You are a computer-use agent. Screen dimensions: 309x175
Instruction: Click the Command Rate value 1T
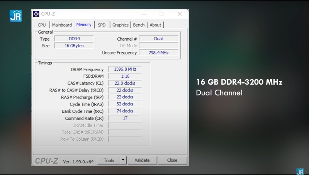pyautogui.click(x=125, y=118)
